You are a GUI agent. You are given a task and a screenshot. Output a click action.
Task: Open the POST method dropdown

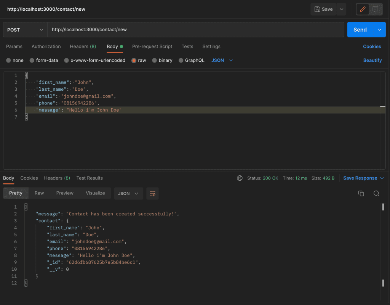(x=25, y=30)
